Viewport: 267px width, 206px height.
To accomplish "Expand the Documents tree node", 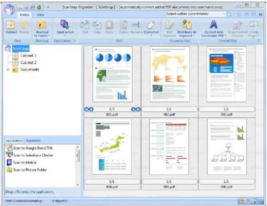I will pyautogui.click(x=8, y=70).
